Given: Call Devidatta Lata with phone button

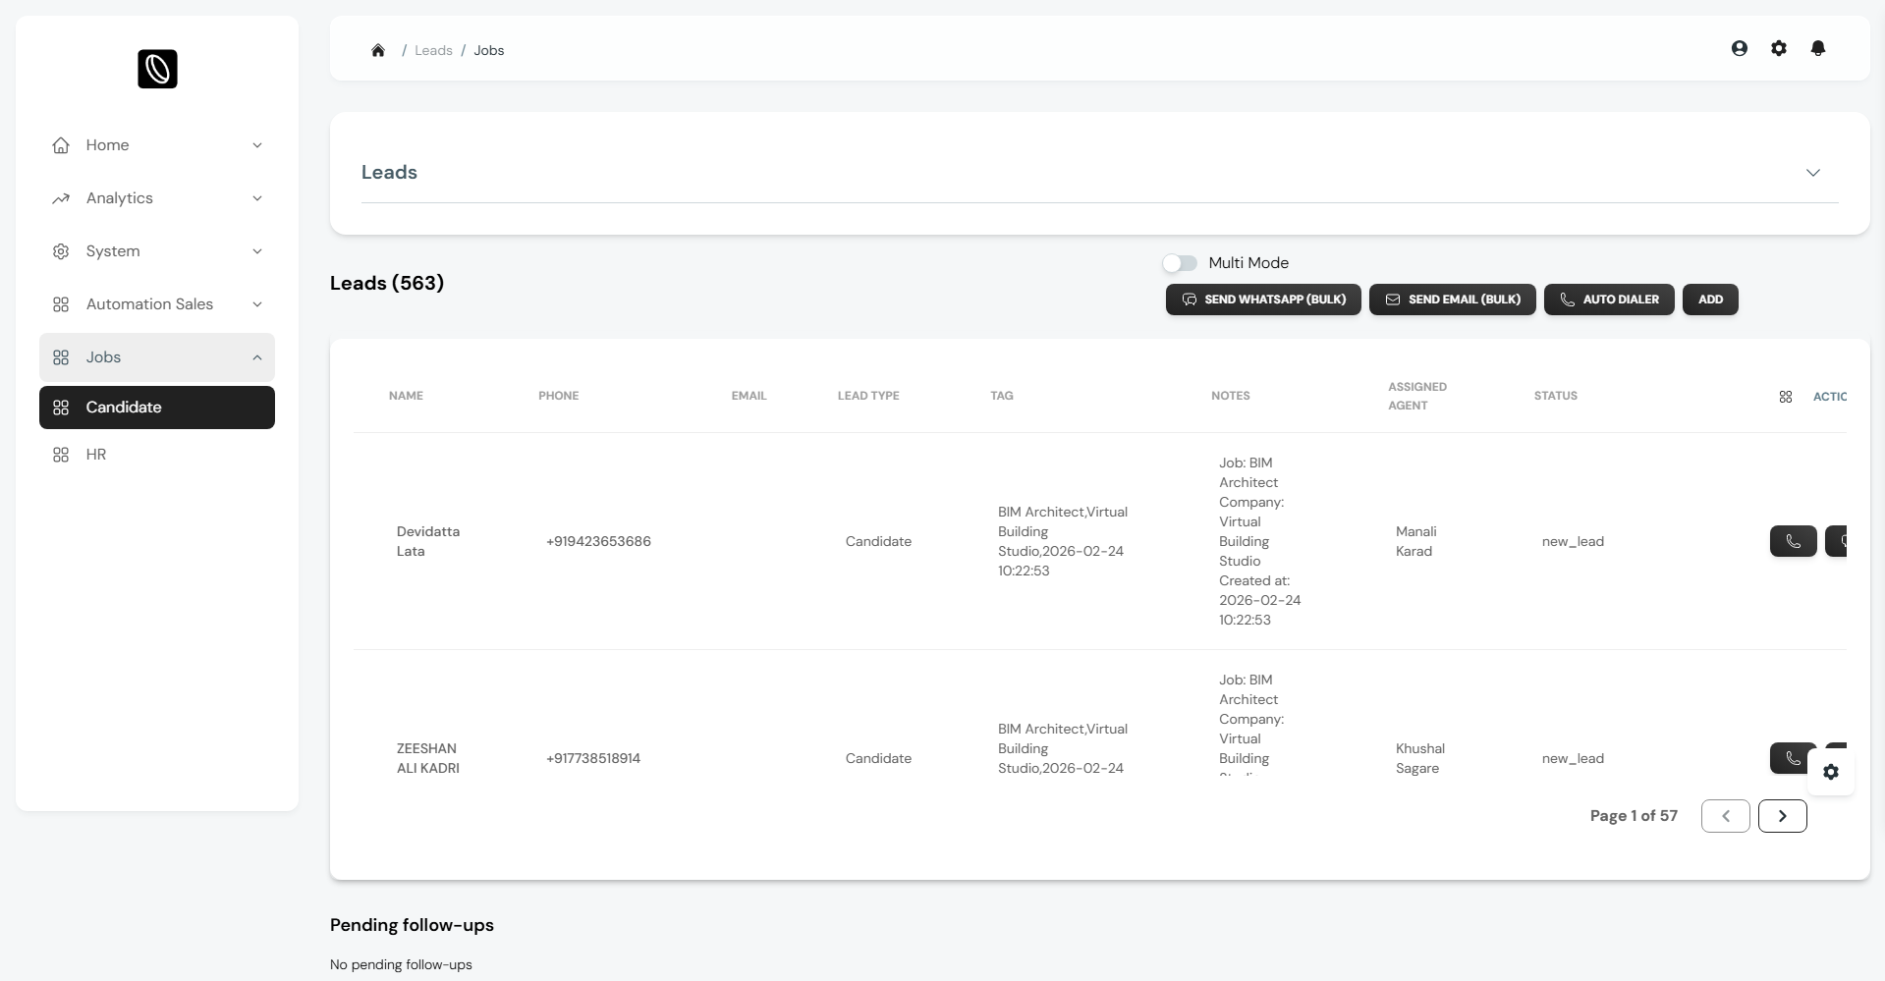Looking at the screenshot, I should 1794,541.
